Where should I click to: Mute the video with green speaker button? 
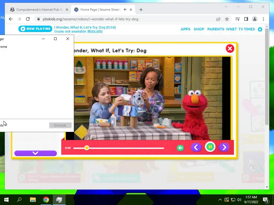[180, 148]
